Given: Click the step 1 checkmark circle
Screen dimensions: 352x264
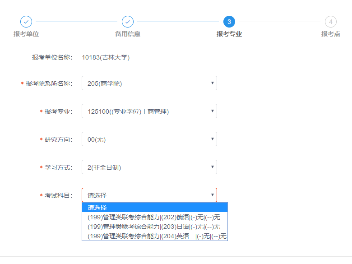Looking at the screenshot, I should [26, 22].
